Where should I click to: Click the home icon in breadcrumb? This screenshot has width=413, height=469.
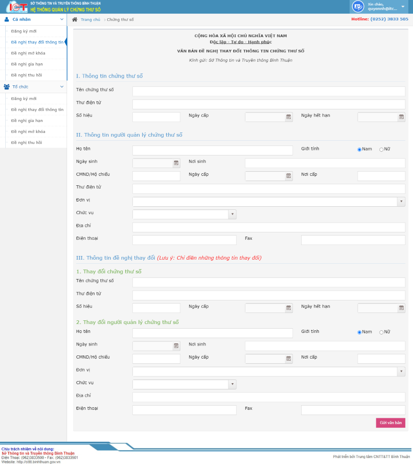pyautogui.click(x=75, y=19)
